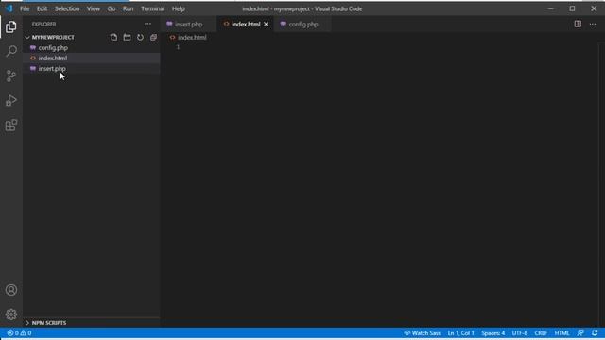Click the VS Code logo icon
This screenshot has height=340, width=605.
click(9, 8)
